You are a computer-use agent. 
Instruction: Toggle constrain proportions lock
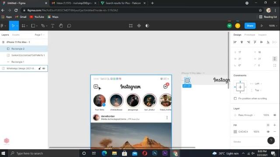point(275,59)
